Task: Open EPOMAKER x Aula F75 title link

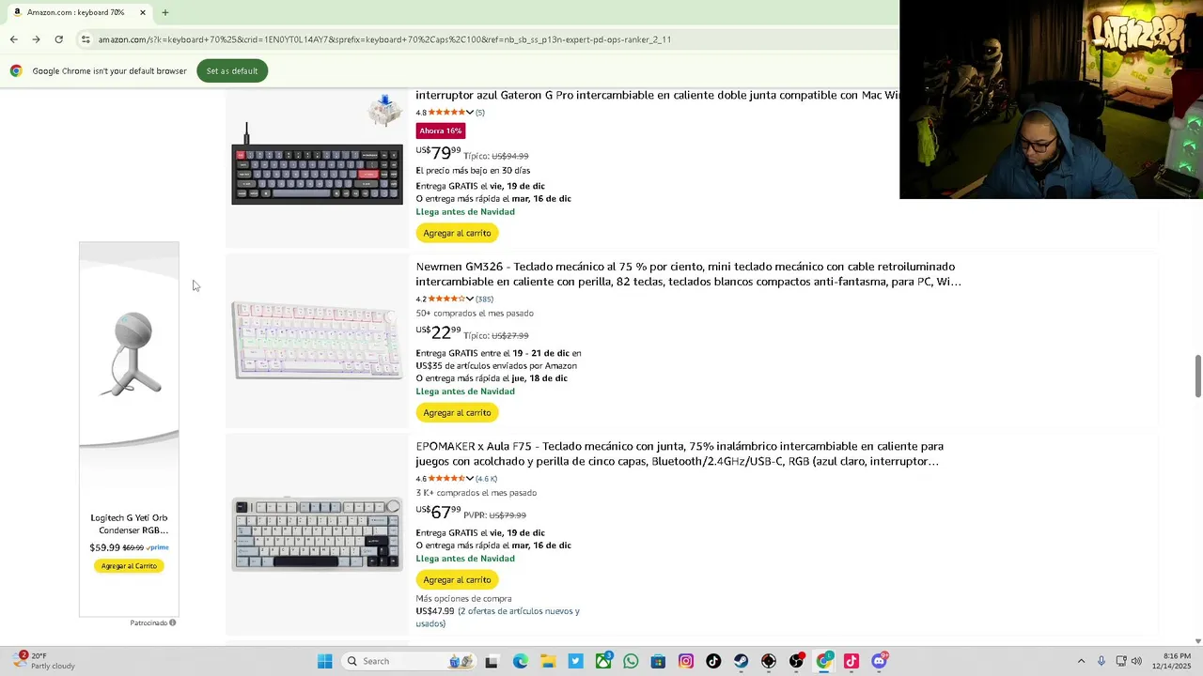Action: [680, 453]
